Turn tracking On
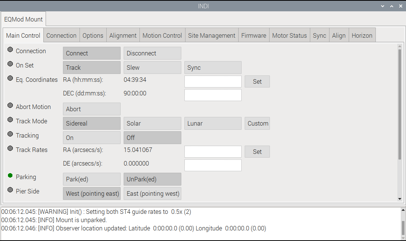 (91, 137)
